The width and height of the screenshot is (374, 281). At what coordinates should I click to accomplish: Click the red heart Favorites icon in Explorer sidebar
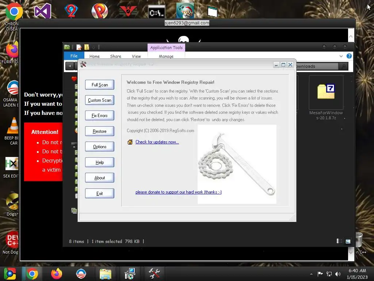click(74, 79)
